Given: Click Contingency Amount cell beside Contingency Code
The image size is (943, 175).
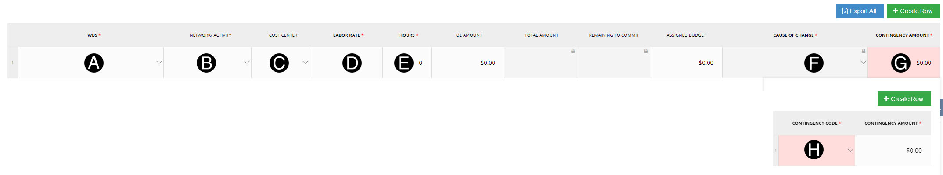Looking at the screenshot, I should tap(893, 150).
